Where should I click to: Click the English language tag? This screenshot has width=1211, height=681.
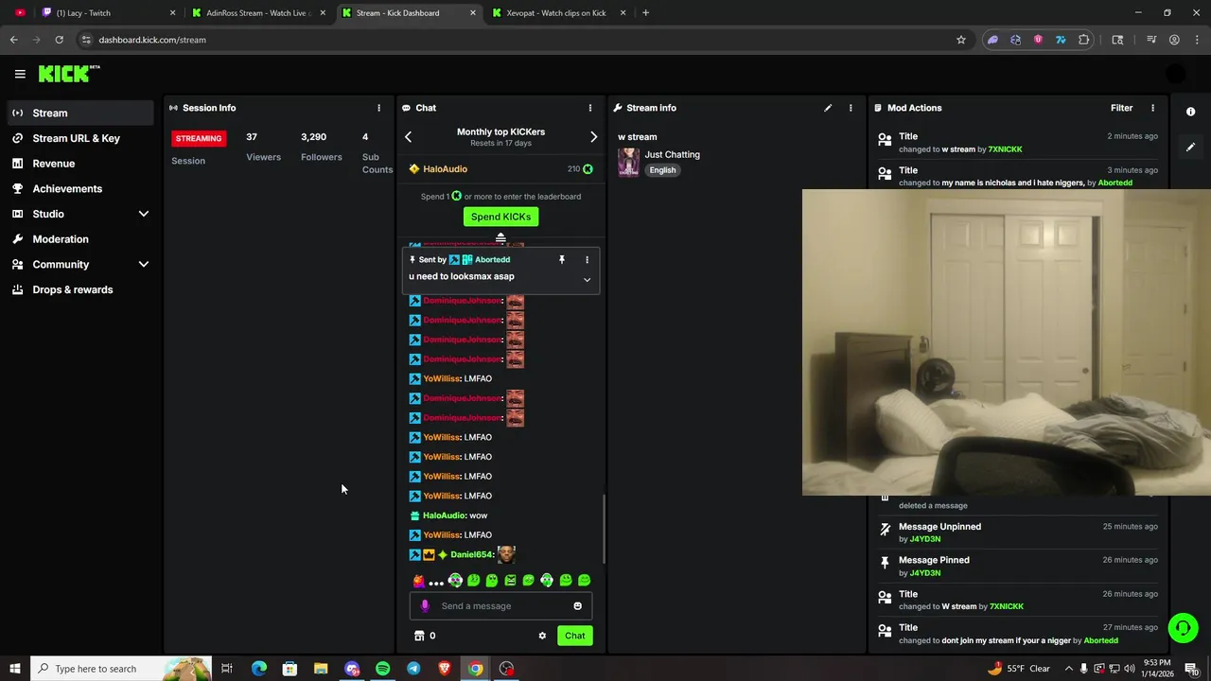click(x=662, y=170)
